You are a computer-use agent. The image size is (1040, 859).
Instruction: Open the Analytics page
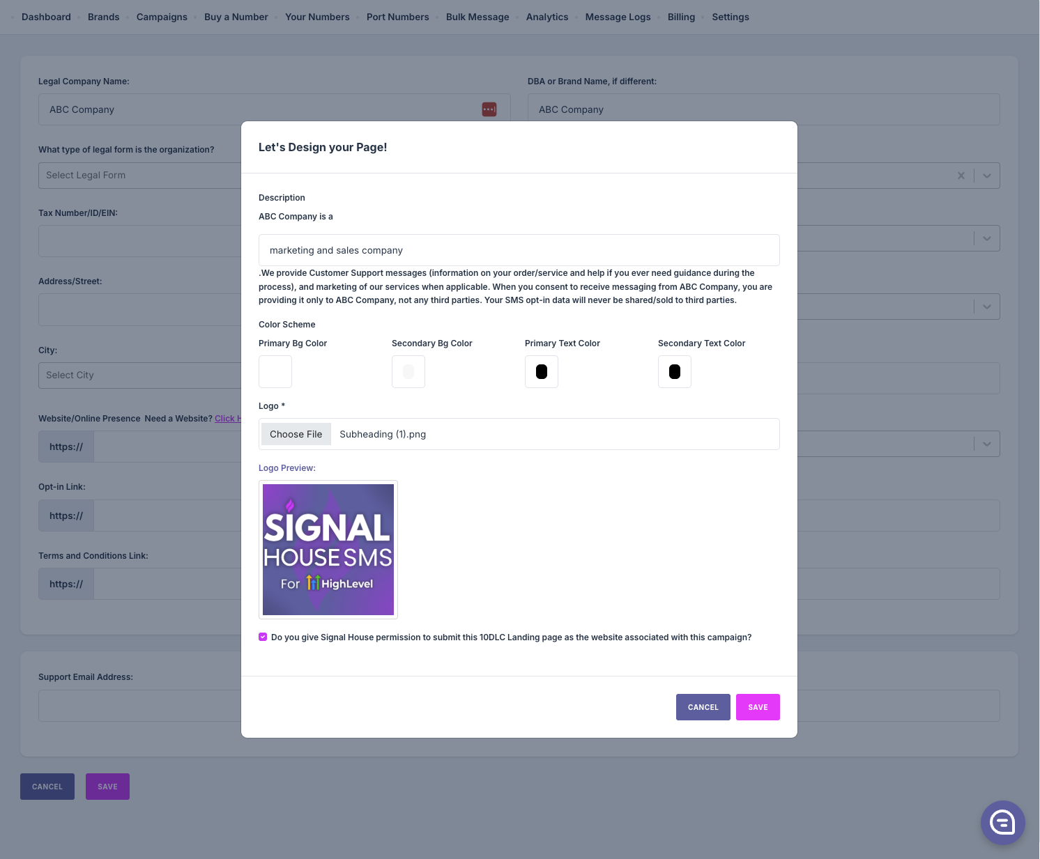tap(547, 17)
